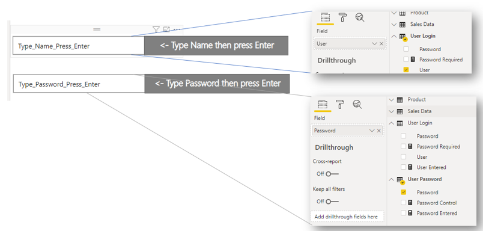Click the Type_Name_Press_Enter input box
Screen dimensions: 483x231
(79, 46)
